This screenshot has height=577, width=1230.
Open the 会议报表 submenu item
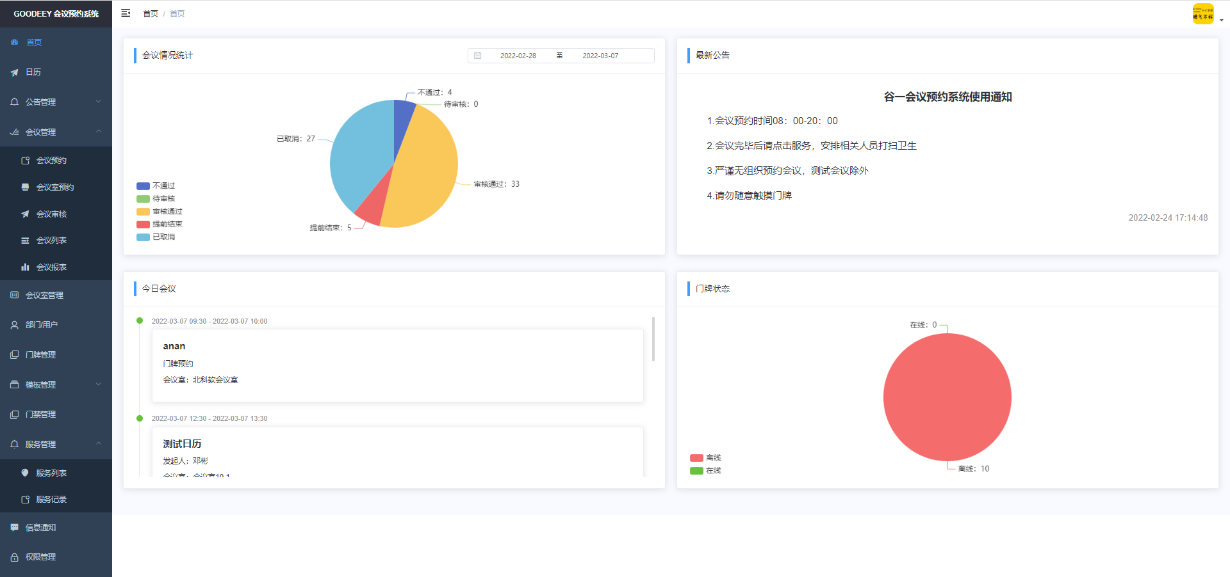(x=56, y=267)
